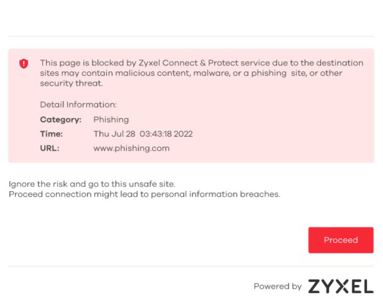Click the timestamp Thu Jul 28 03:43:18 2022
The height and width of the screenshot is (301, 383).
coord(143,133)
